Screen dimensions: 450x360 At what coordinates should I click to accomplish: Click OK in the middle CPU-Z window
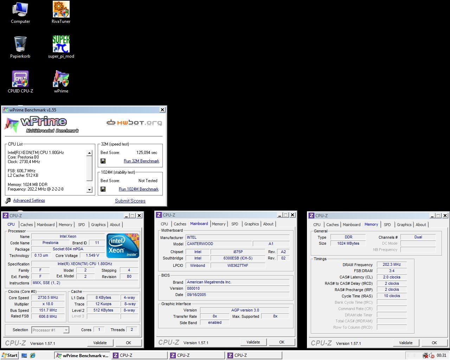[282, 342]
